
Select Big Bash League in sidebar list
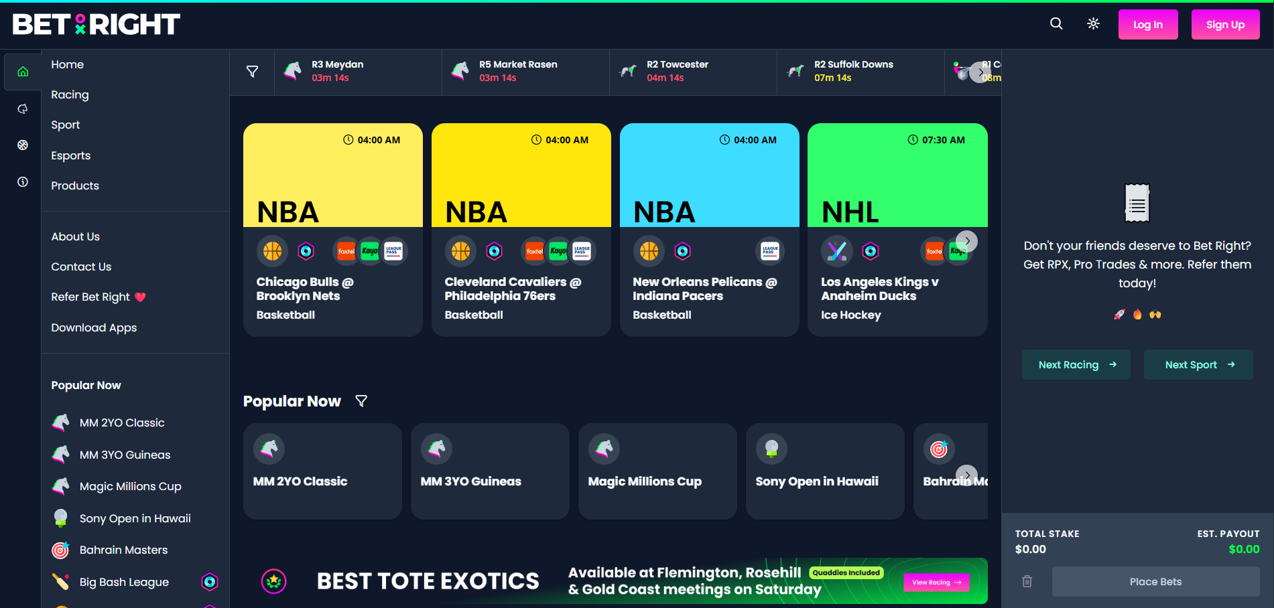(x=124, y=582)
